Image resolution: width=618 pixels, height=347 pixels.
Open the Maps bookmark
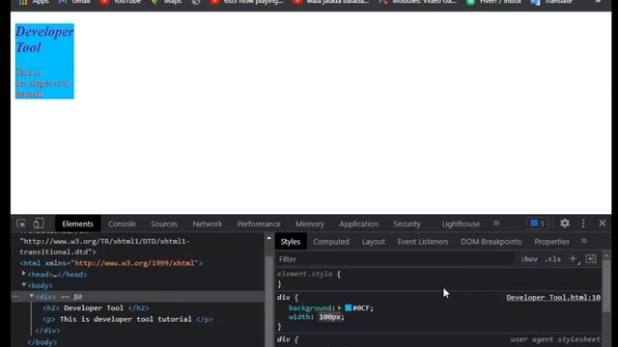click(166, 2)
